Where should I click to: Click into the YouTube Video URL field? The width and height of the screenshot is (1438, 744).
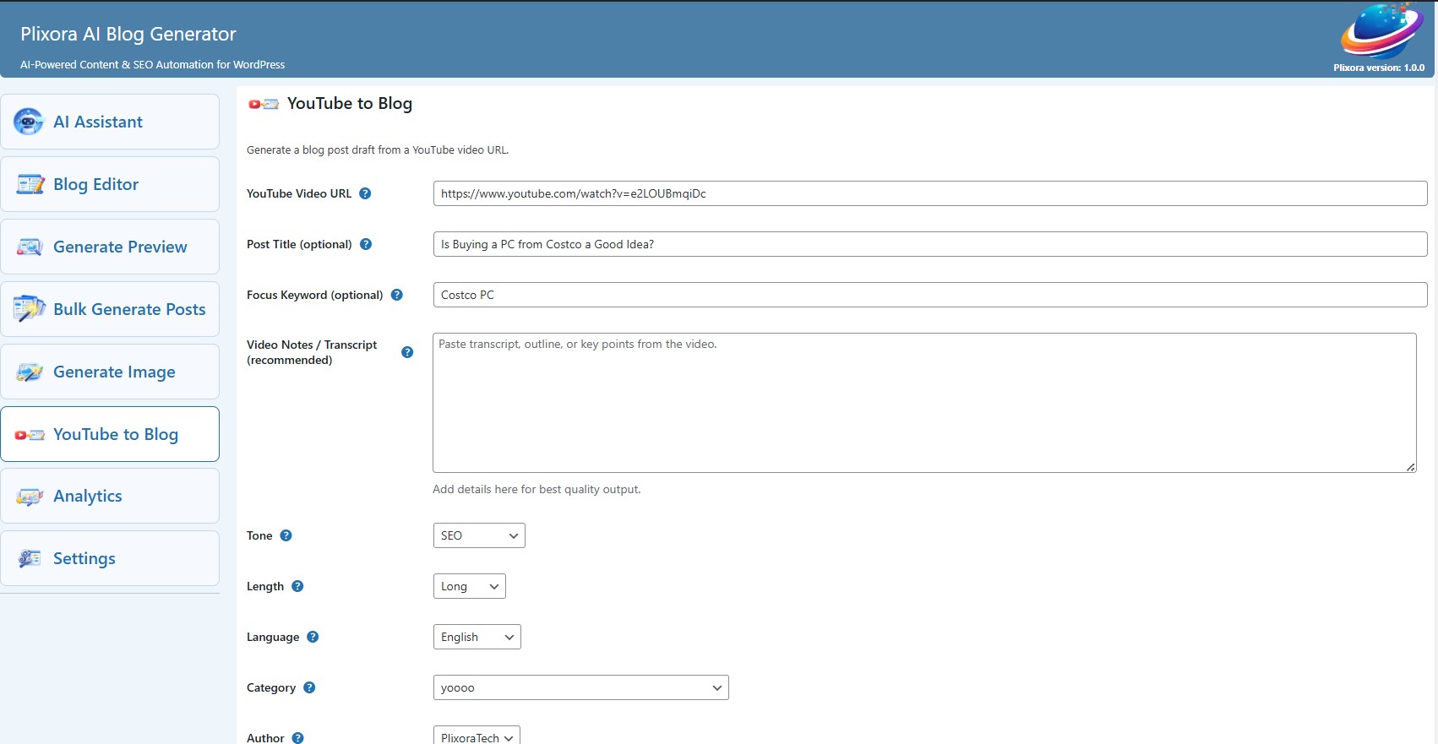(x=929, y=193)
